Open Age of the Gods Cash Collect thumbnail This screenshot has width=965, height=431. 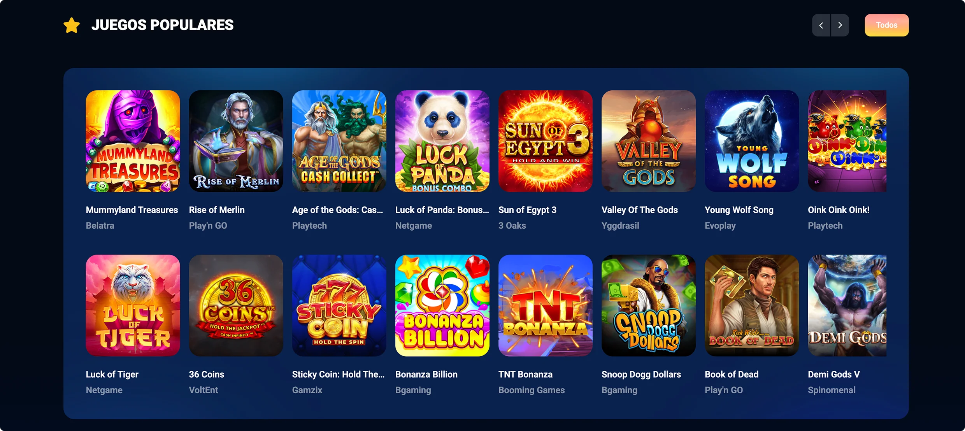coord(339,141)
